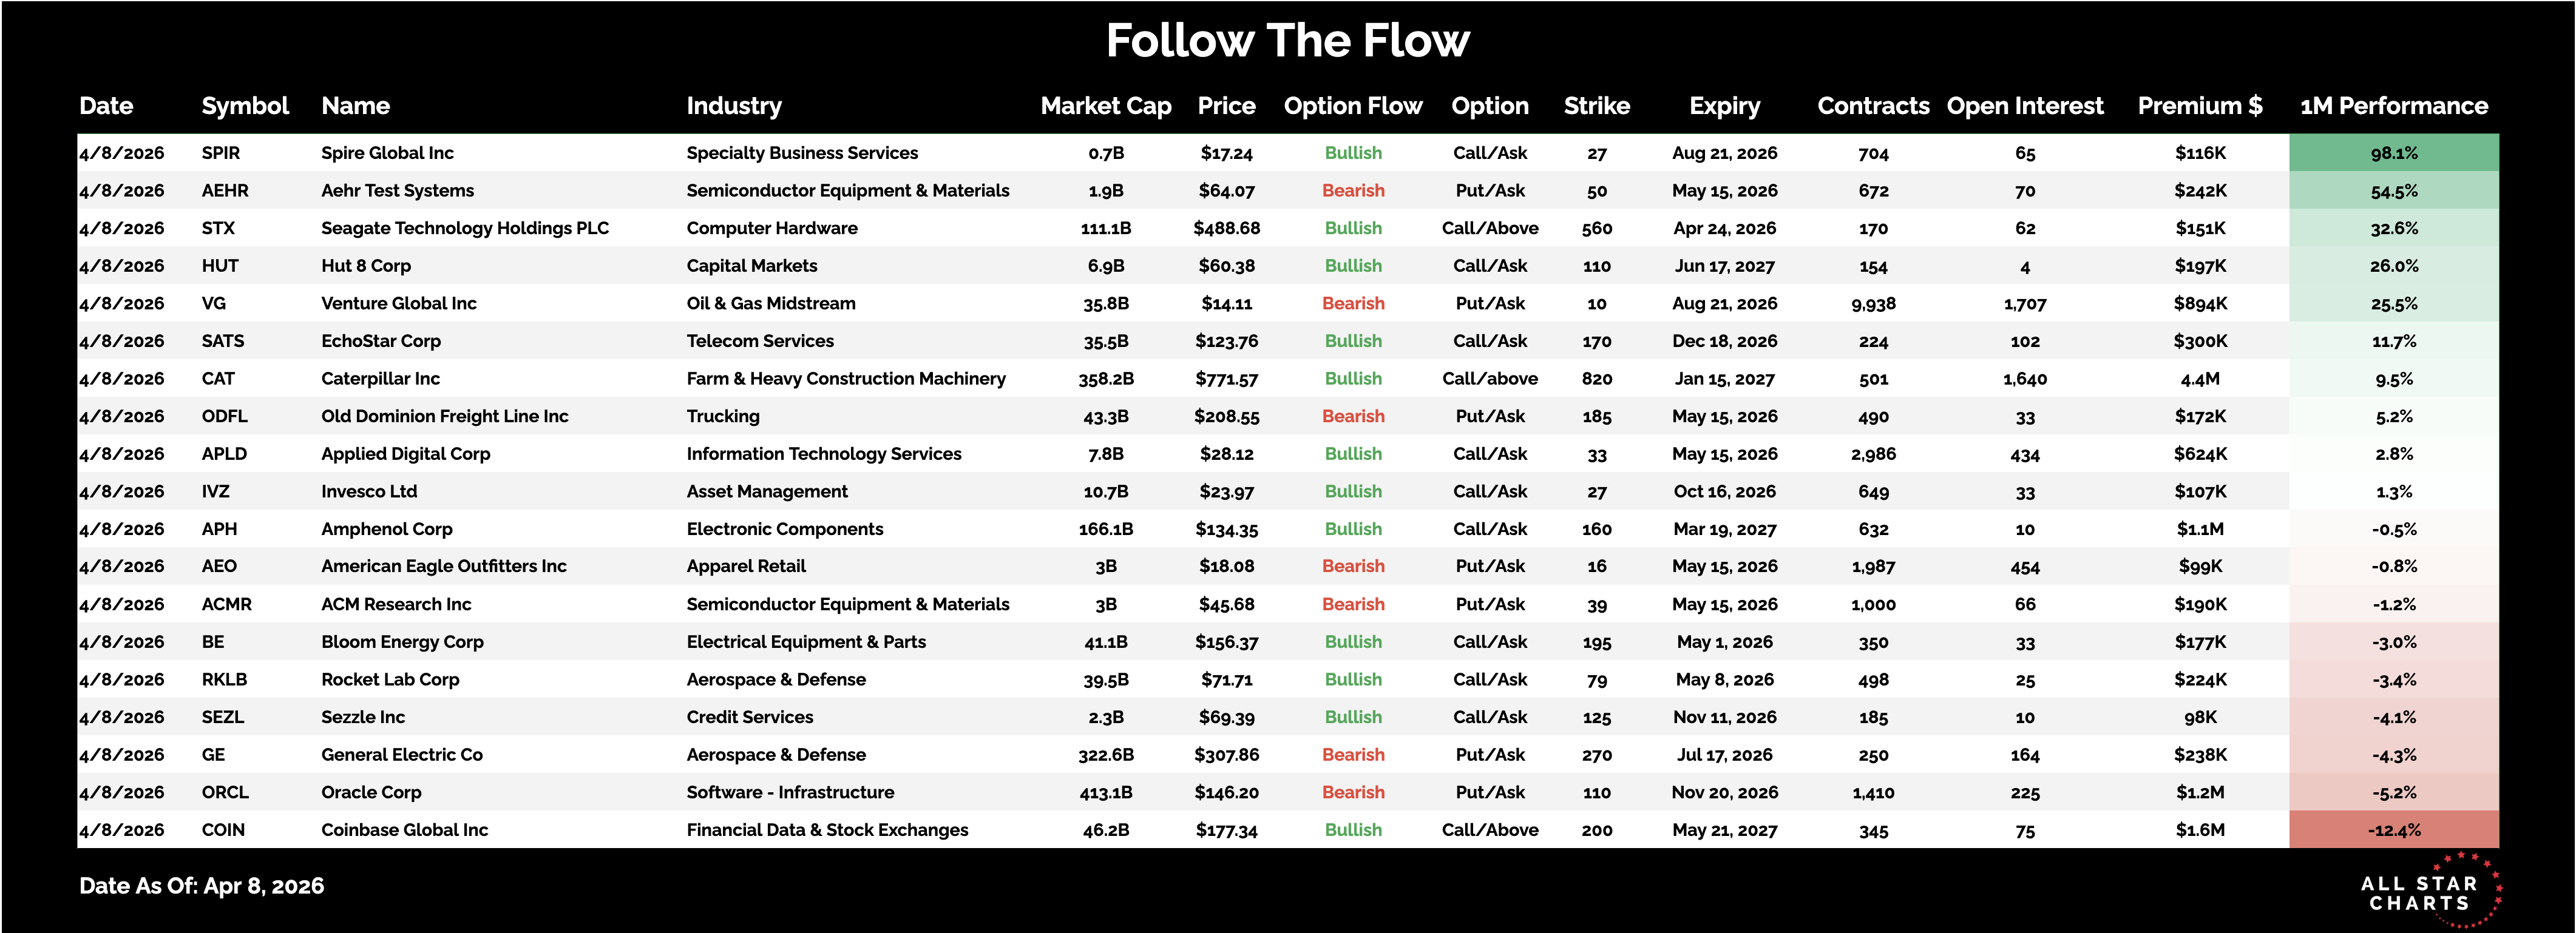Viewport: 2576px width, 933px height.
Task: Select the Market Cap column header
Action: pyautogui.click(x=1105, y=106)
